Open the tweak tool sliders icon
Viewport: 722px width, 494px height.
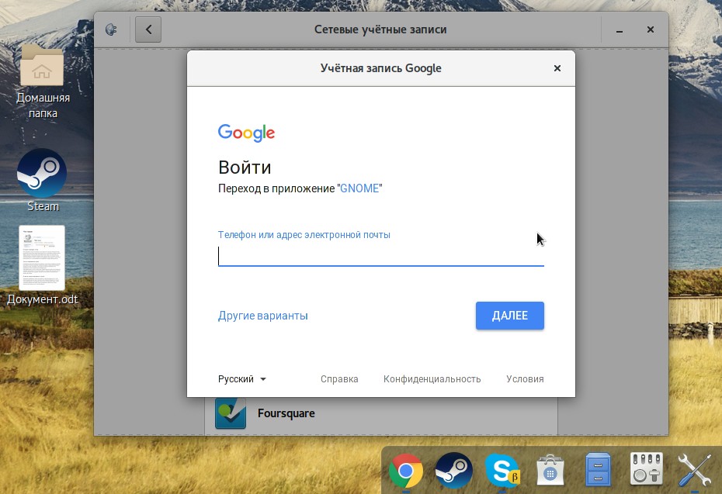pos(647,468)
